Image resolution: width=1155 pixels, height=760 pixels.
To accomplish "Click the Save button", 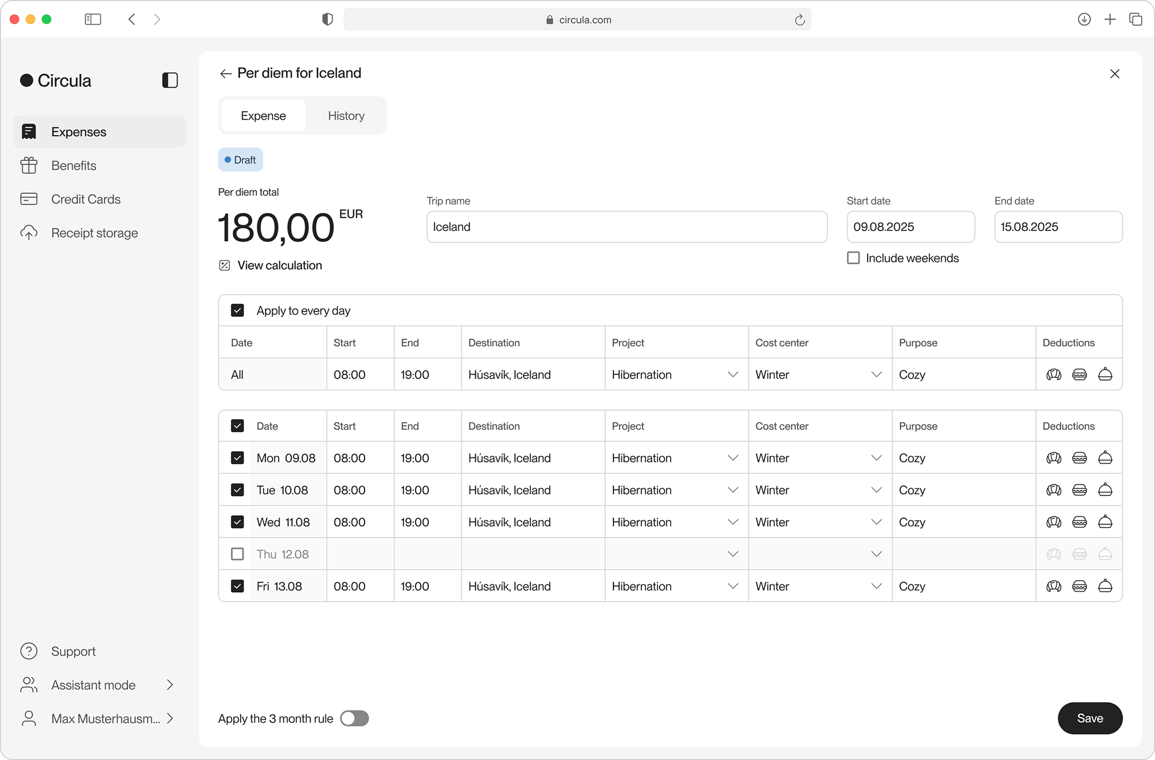I will click(1090, 719).
